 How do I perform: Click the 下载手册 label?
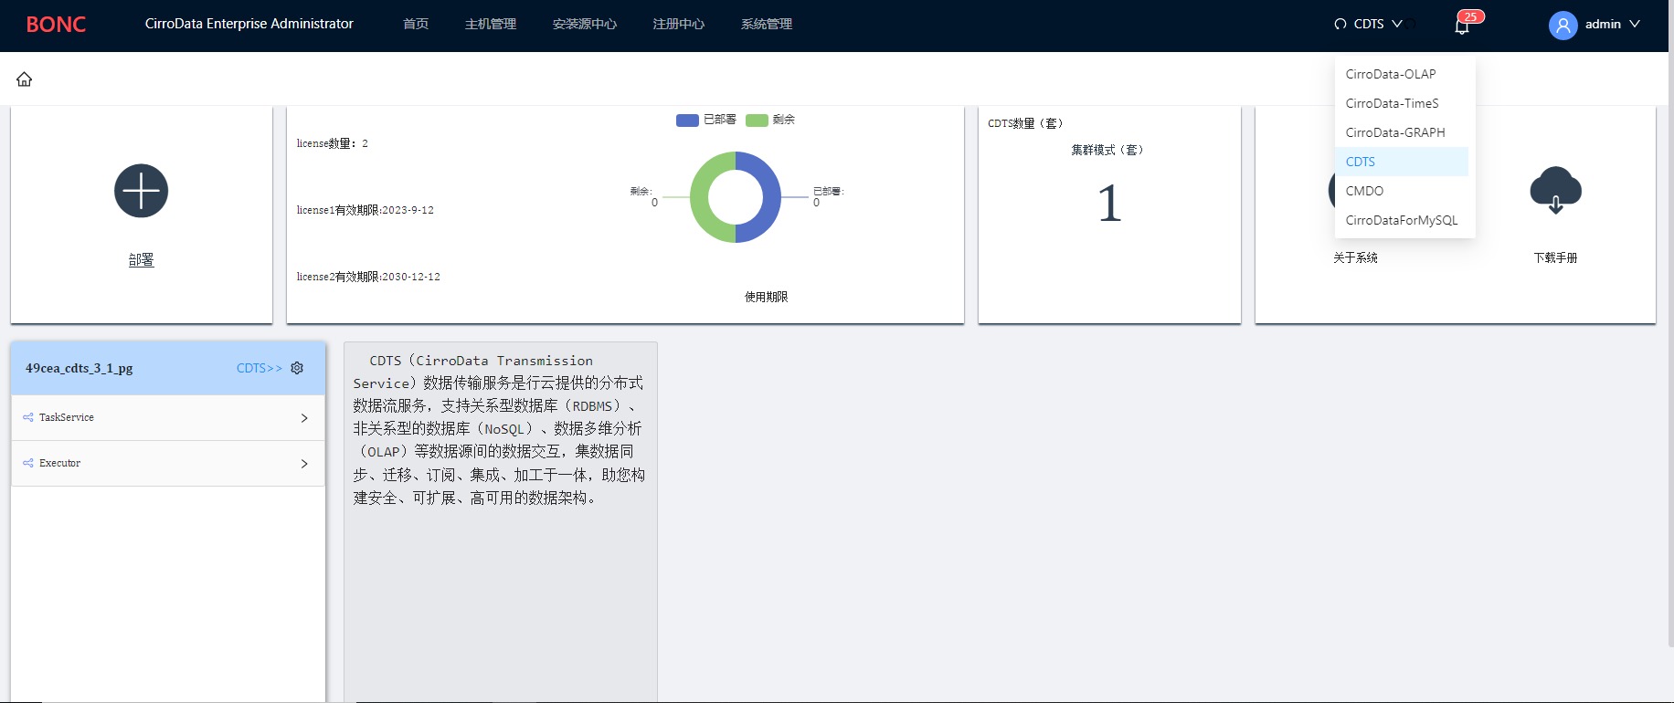coord(1556,257)
